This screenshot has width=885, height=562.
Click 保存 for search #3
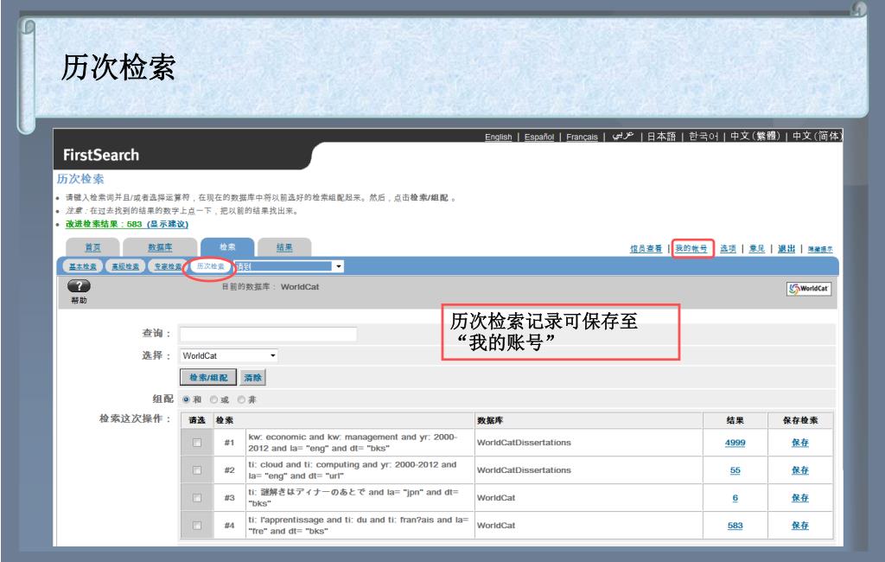point(799,498)
